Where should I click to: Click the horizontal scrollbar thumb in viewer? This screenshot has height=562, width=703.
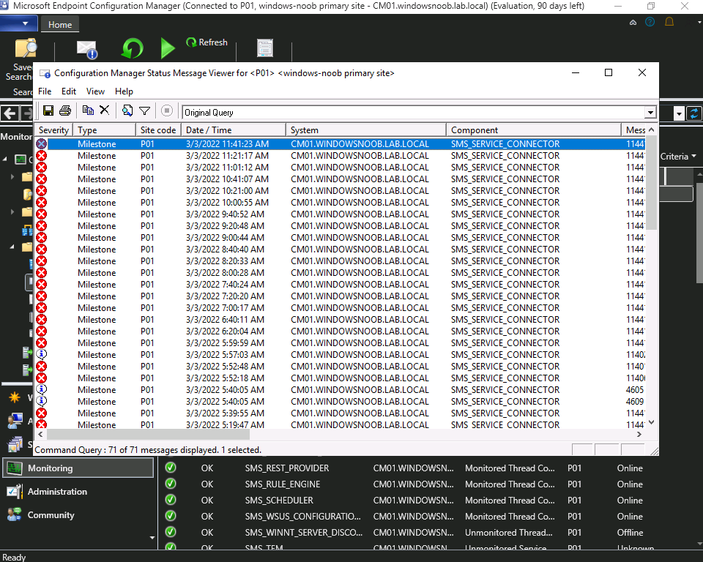(148, 434)
